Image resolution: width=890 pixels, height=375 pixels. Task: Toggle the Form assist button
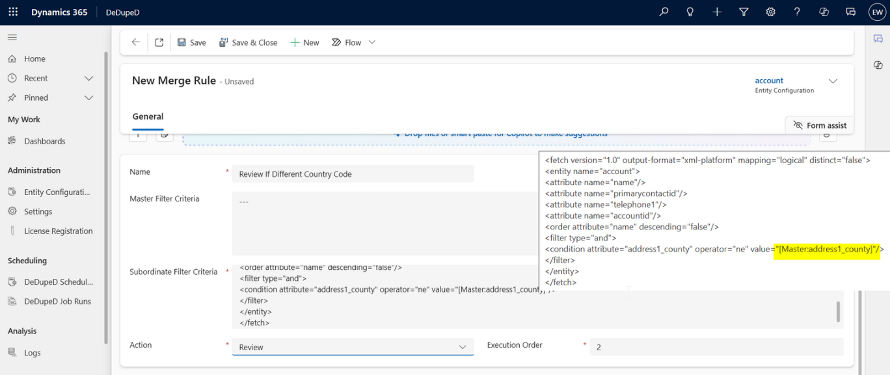tap(819, 125)
